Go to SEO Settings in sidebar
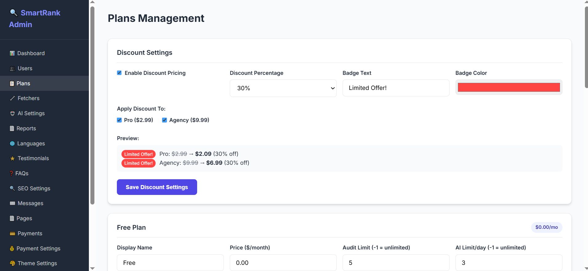The image size is (588, 271). pyautogui.click(x=34, y=188)
